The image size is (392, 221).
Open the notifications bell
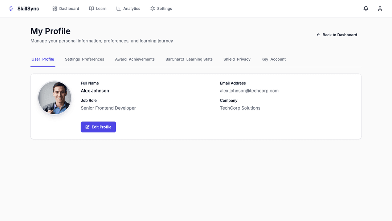(x=366, y=9)
